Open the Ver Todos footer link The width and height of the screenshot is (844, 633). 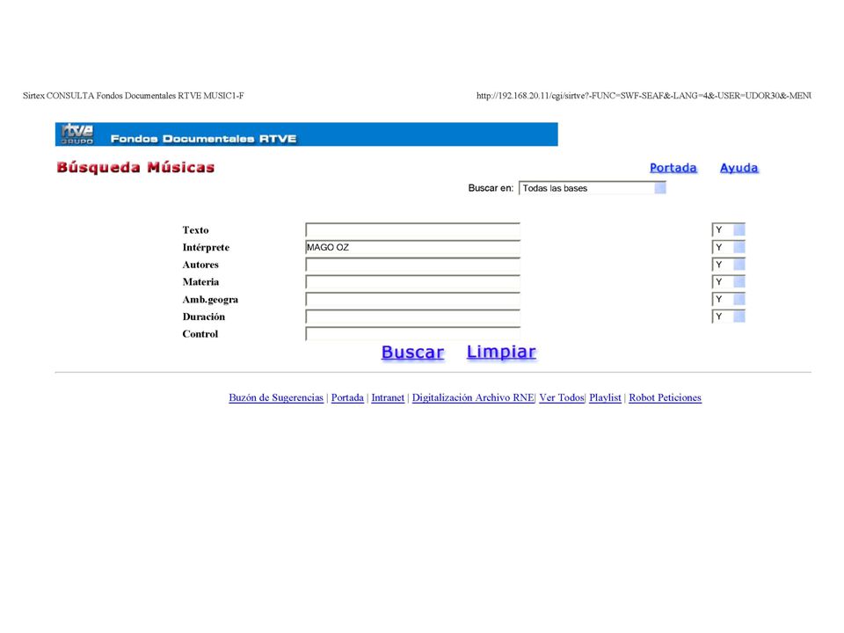(x=562, y=397)
